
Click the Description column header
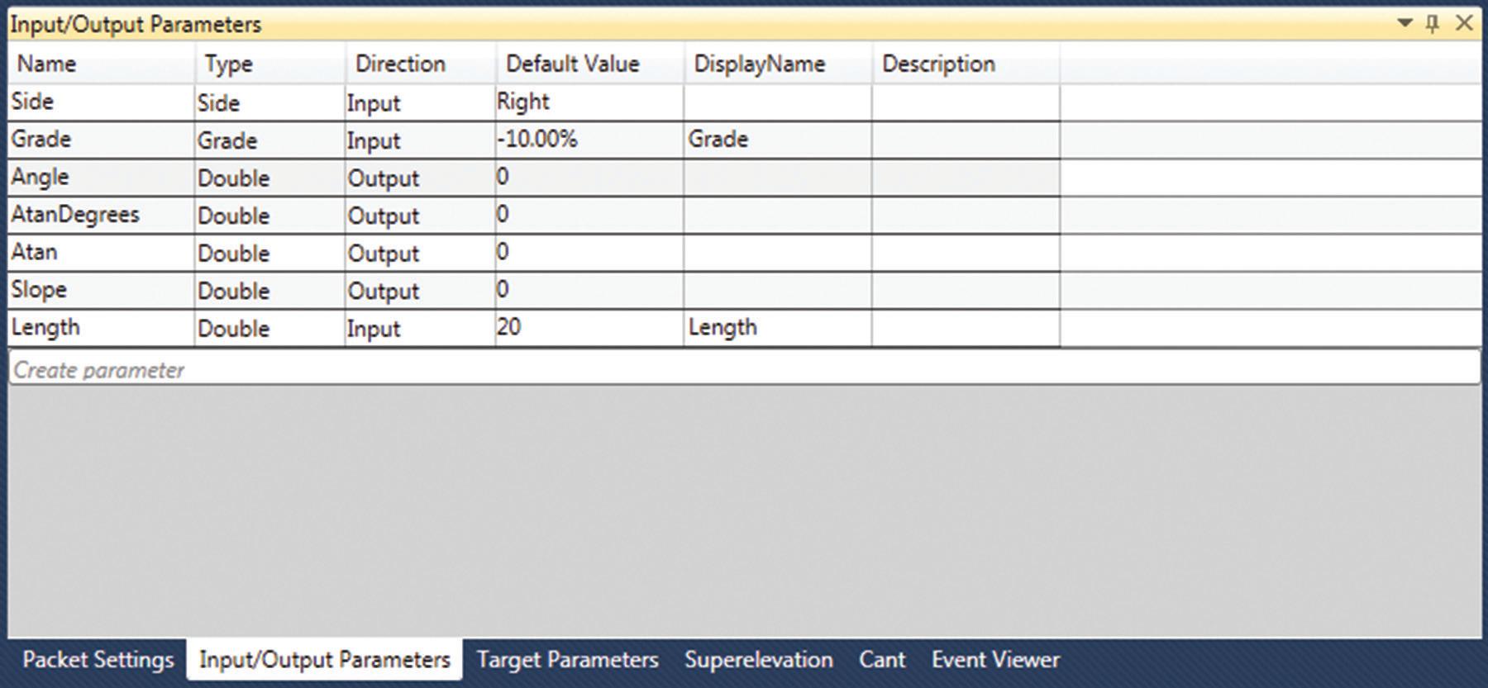coord(966,64)
